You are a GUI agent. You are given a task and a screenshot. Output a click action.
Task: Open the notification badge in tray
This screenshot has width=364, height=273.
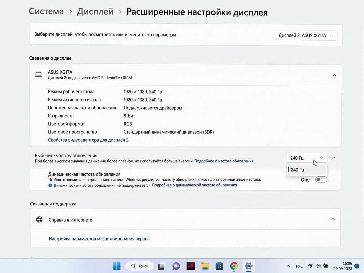pyautogui.click(x=357, y=266)
